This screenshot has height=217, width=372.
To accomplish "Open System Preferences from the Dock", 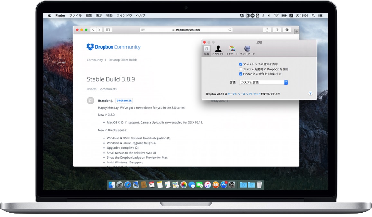I will [232, 185].
